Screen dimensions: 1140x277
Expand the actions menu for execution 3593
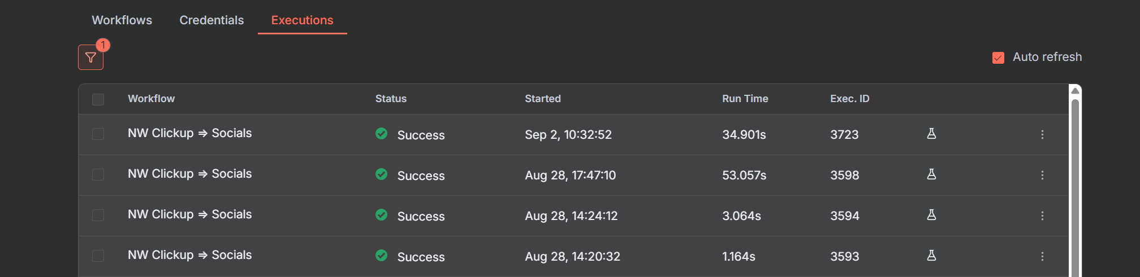(1042, 256)
